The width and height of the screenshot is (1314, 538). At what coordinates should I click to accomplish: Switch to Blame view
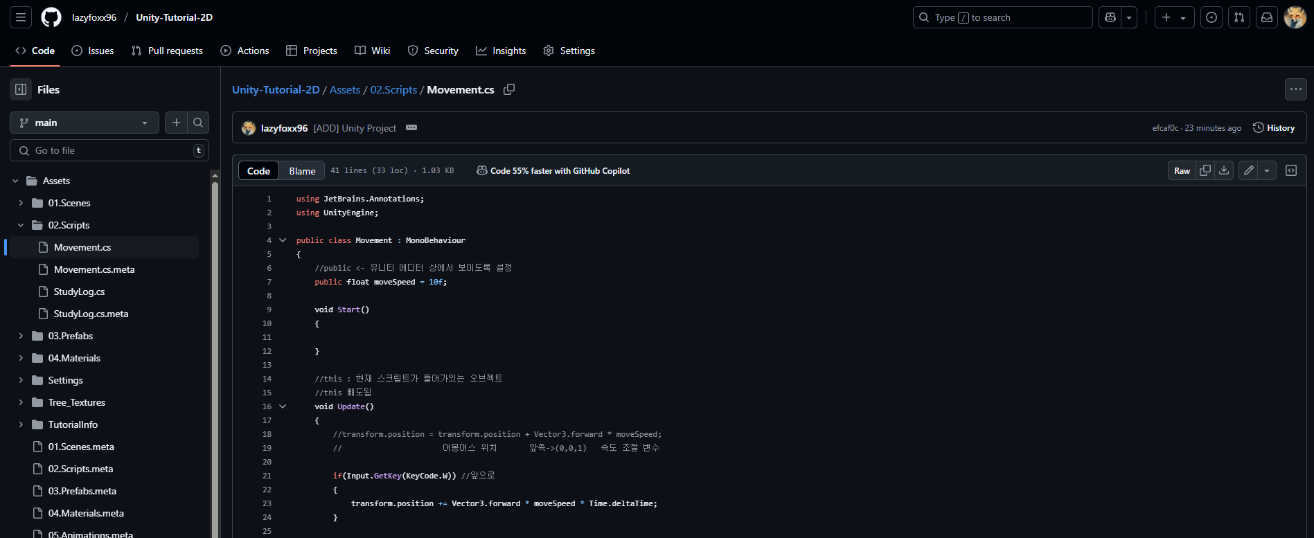(x=302, y=171)
